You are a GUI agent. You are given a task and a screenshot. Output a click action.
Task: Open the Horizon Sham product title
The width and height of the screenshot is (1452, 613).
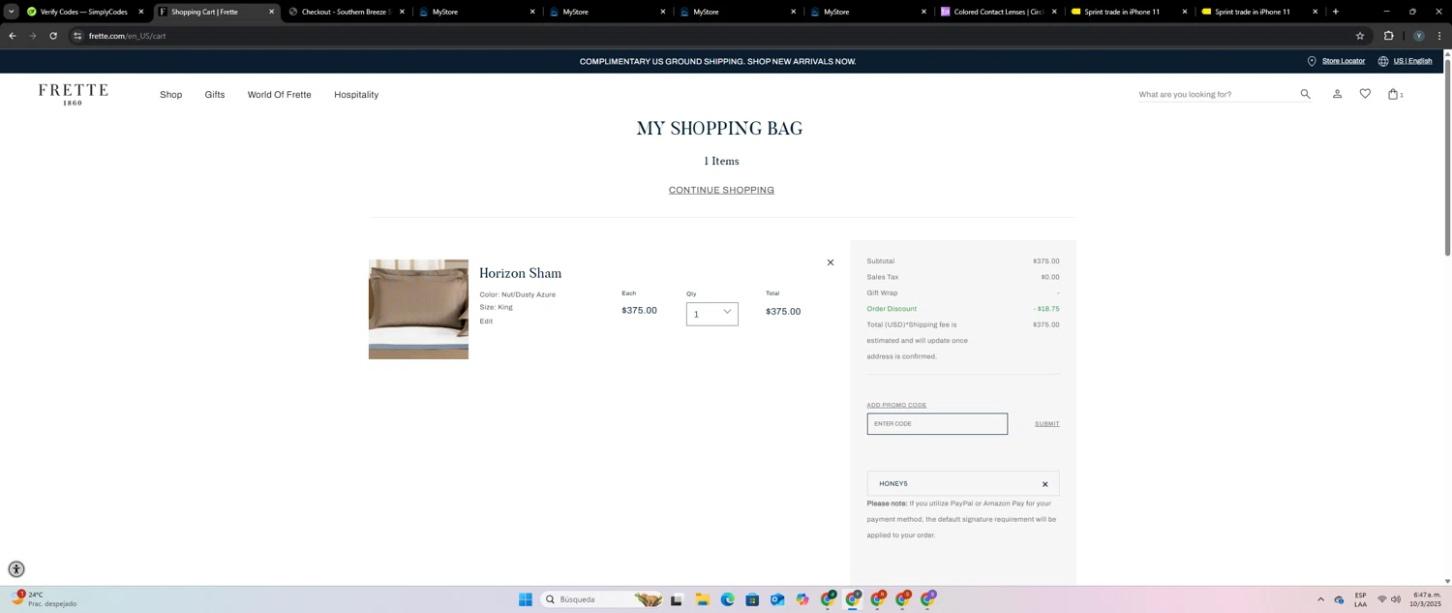point(520,273)
